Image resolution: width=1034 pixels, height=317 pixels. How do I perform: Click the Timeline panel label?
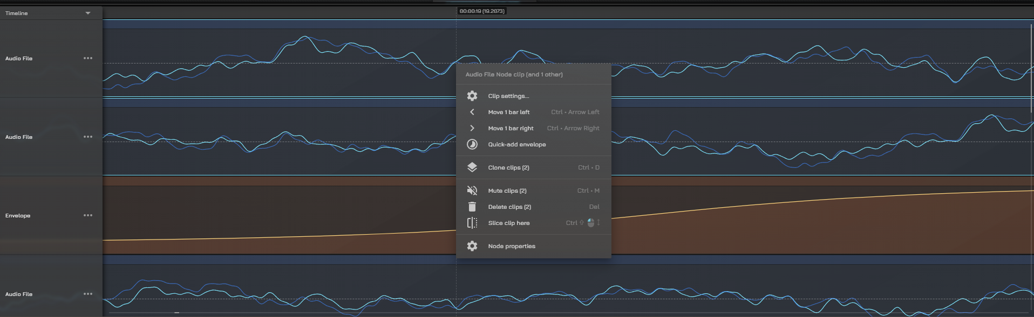click(17, 13)
